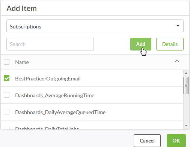Viewport: 190px width, 147px height.
Task: Focus the Search input field
Action: tap(50, 44)
